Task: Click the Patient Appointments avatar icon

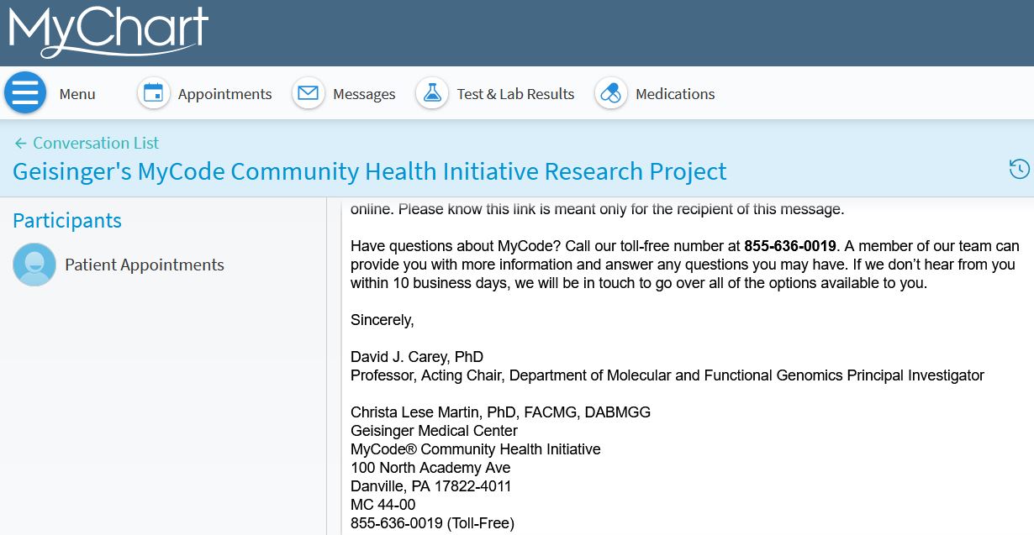Action: [34, 265]
